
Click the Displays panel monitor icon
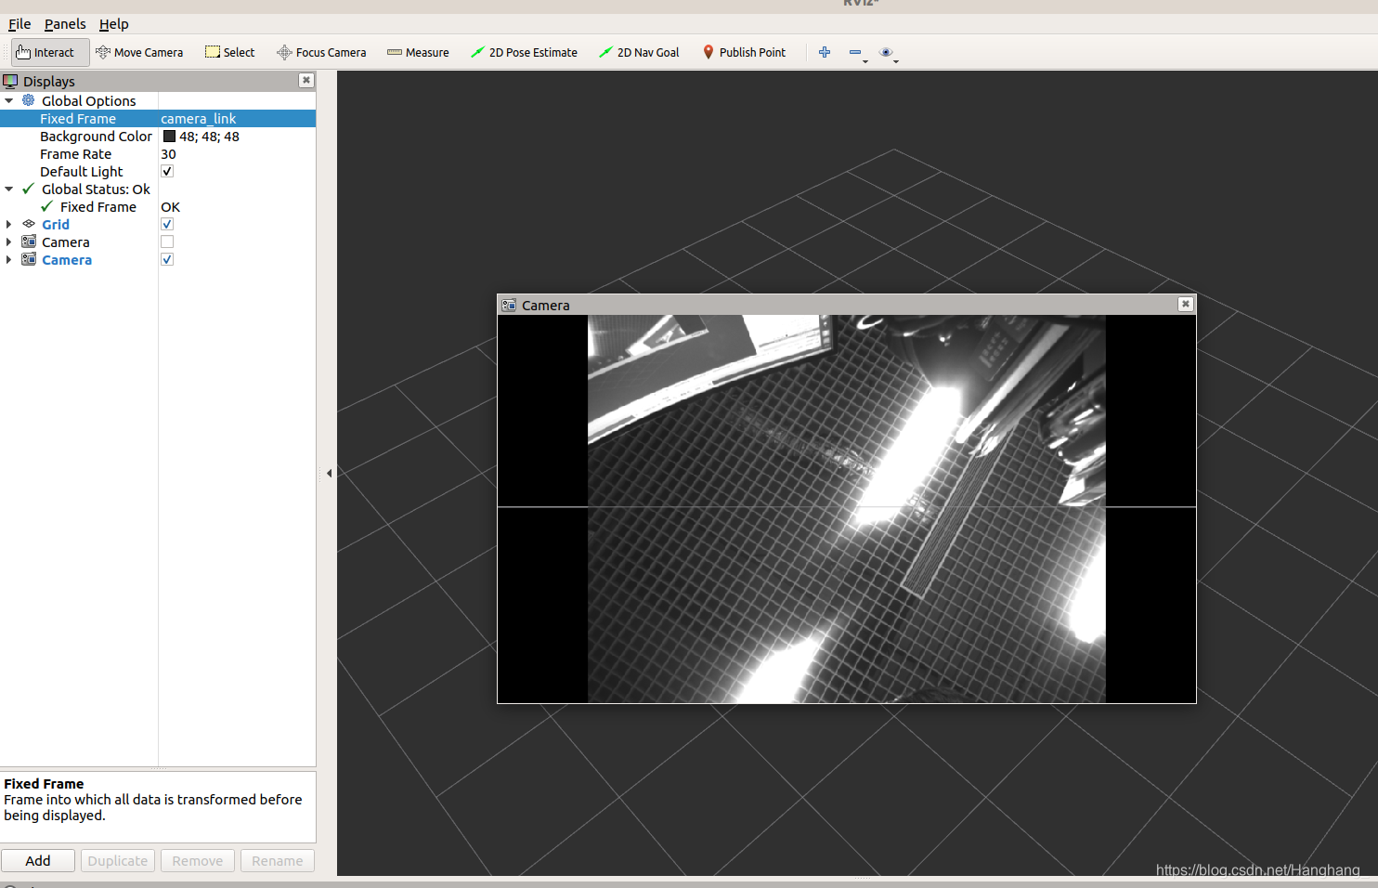coord(10,81)
